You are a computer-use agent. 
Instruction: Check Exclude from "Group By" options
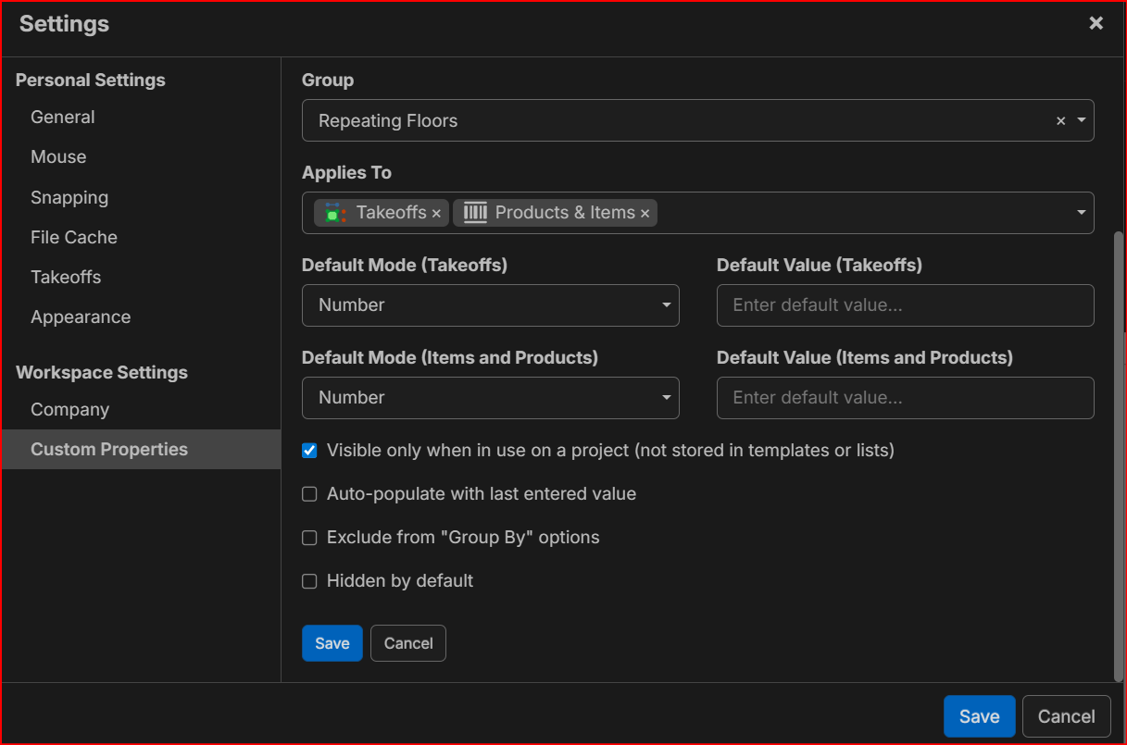pyautogui.click(x=310, y=538)
